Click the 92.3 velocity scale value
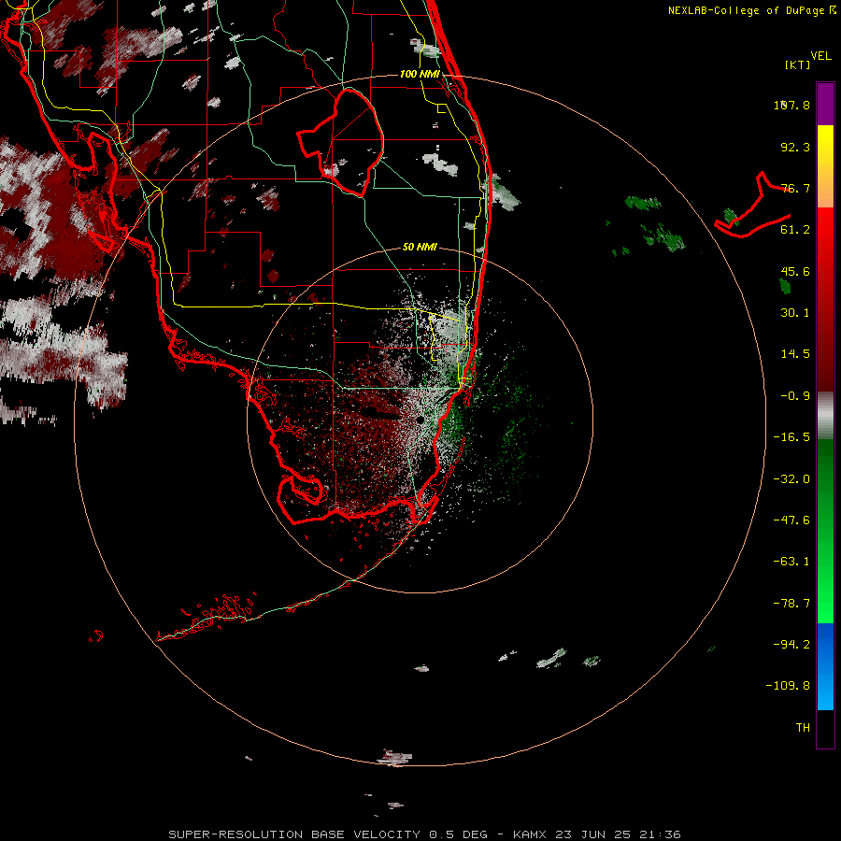Screen dimensions: 841x841 pos(795,147)
